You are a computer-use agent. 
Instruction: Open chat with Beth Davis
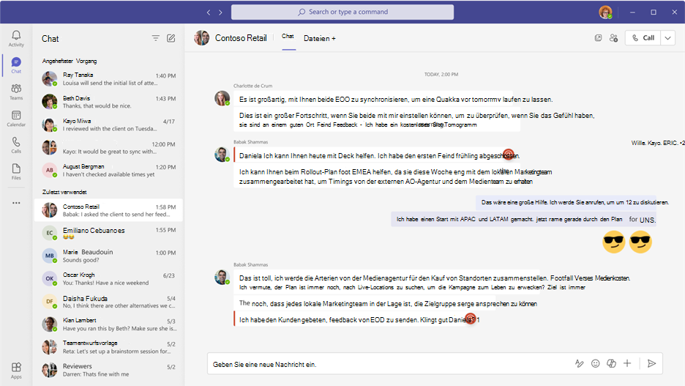tap(109, 102)
